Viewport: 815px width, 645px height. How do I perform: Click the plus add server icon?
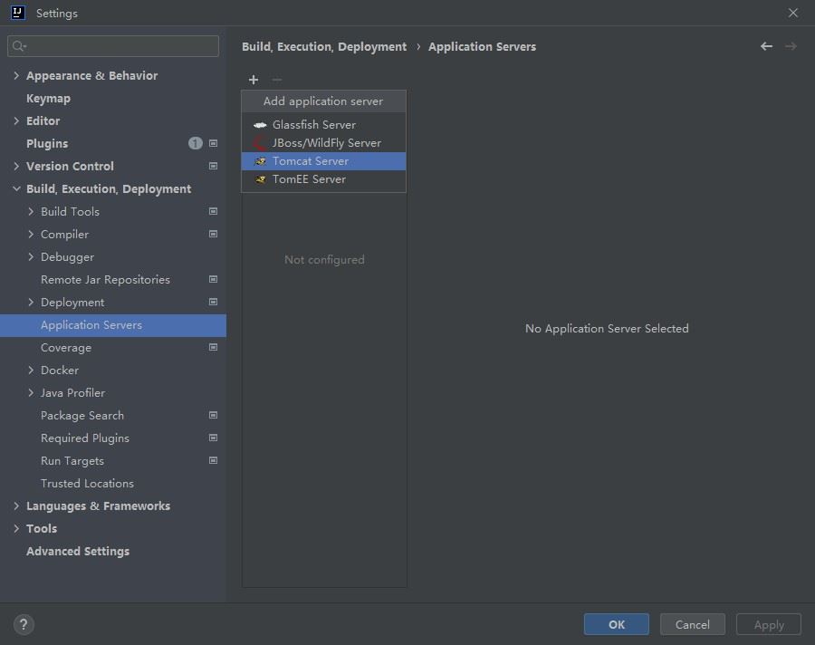[x=254, y=80]
